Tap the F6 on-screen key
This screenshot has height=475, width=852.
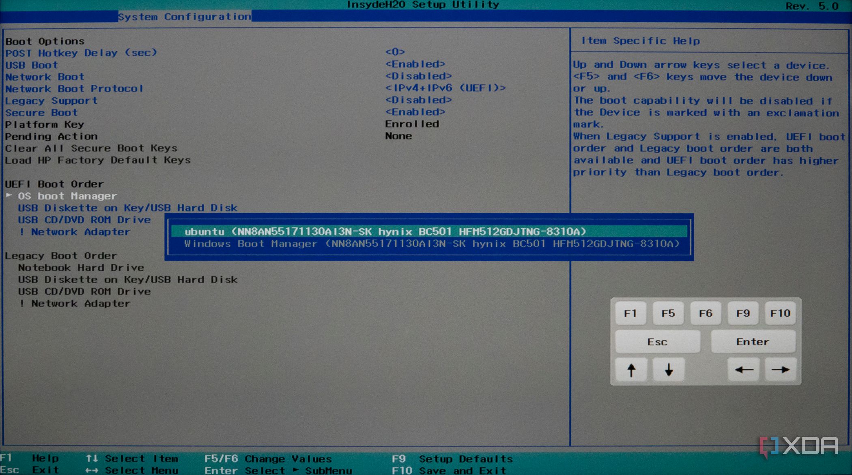pos(706,313)
